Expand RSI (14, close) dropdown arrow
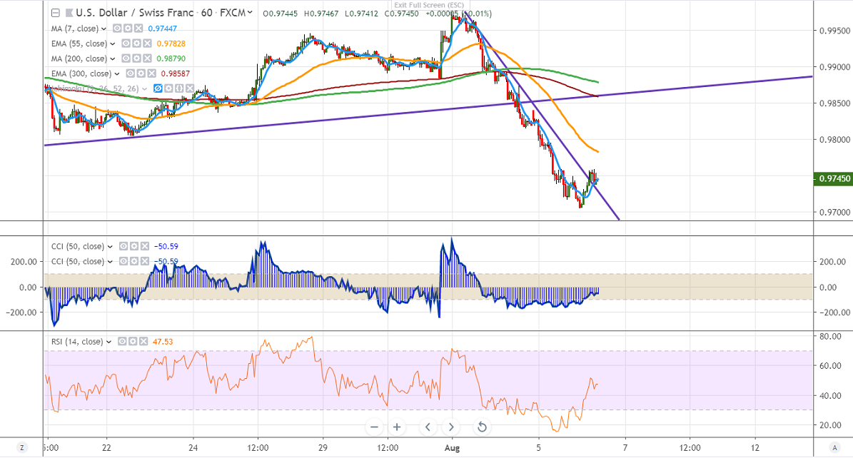 point(108,342)
